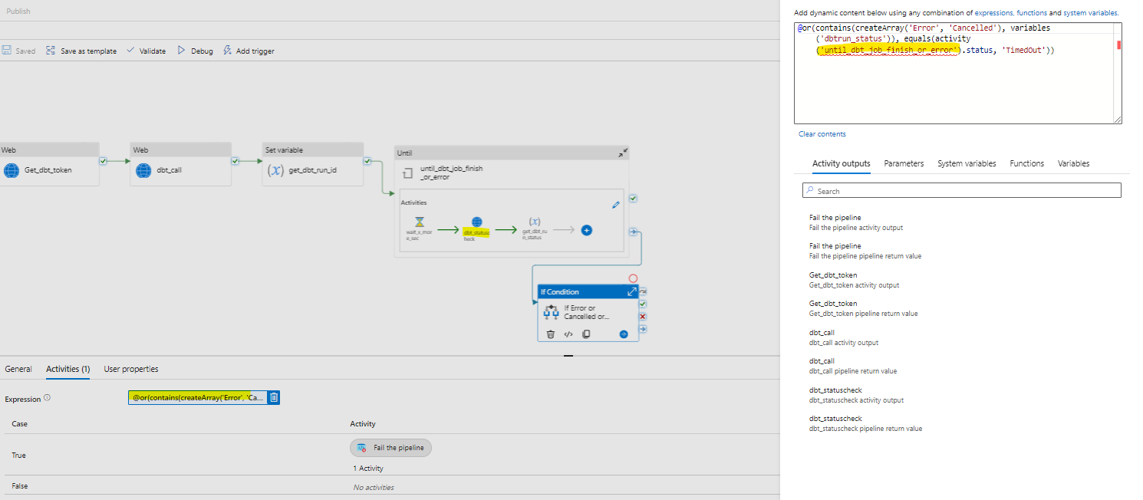Screen dimensions: 1143x500
Task: Click success checkbox output of Until activity
Action: (633, 198)
